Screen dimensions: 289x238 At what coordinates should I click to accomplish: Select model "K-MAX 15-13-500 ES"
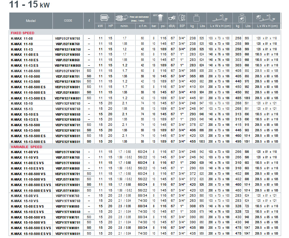click(x=28, y=142)
